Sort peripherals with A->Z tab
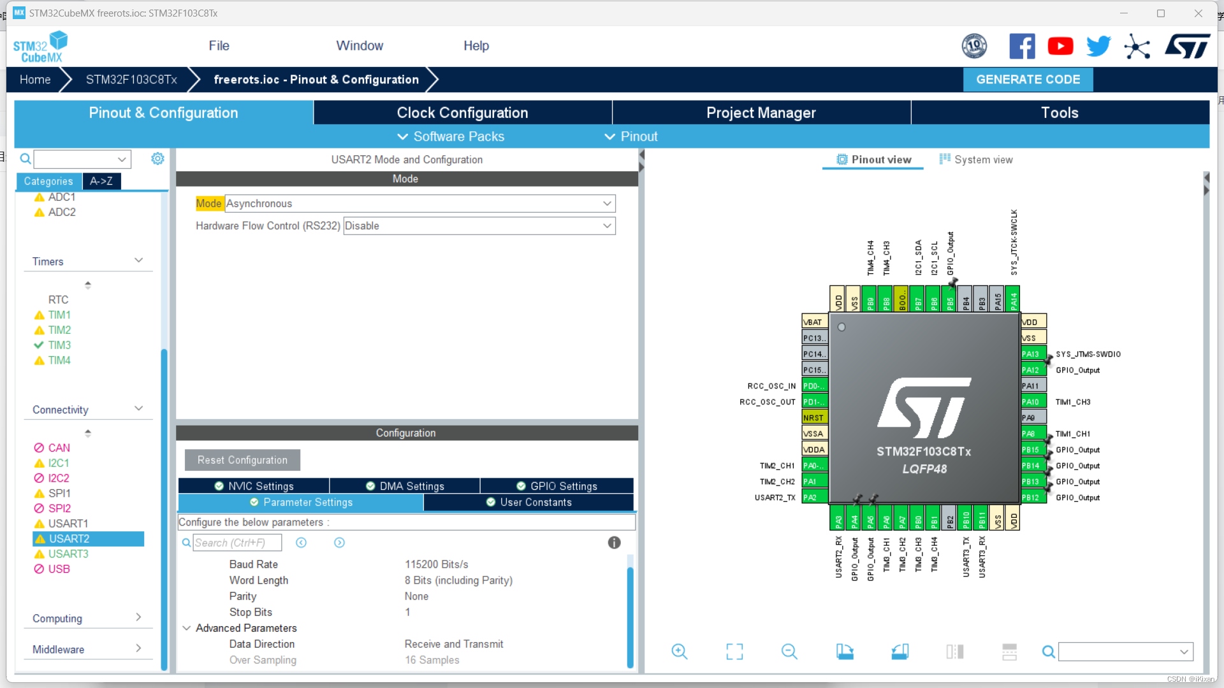Viewport: 1224px width, 688px height. click(101, 181)
